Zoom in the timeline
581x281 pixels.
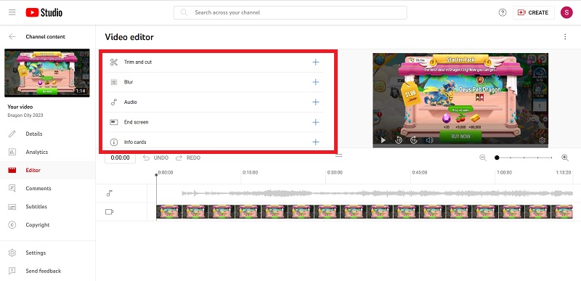point(565,158)
